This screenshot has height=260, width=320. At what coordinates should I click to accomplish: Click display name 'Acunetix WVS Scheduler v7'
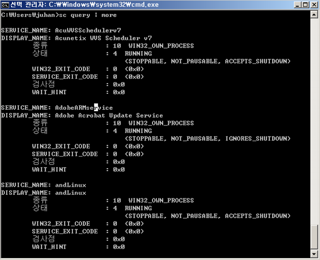coord(103,38)
